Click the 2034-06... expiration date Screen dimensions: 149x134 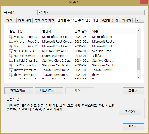click(x=82, y=61)
